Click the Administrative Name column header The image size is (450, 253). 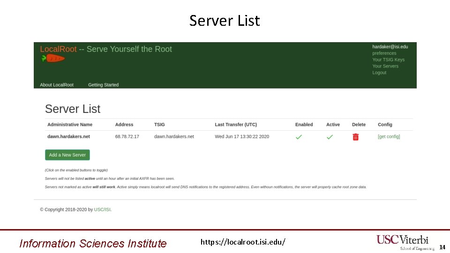coord(70,125)
